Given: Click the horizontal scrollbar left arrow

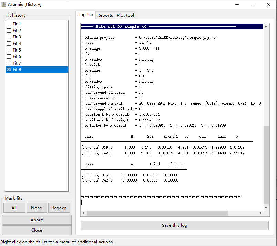Looking at the screenshot, I should [x=84, y=213].
